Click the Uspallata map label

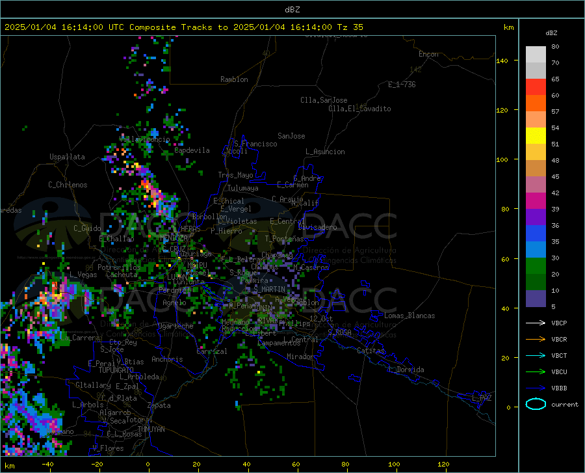point(67,157)
